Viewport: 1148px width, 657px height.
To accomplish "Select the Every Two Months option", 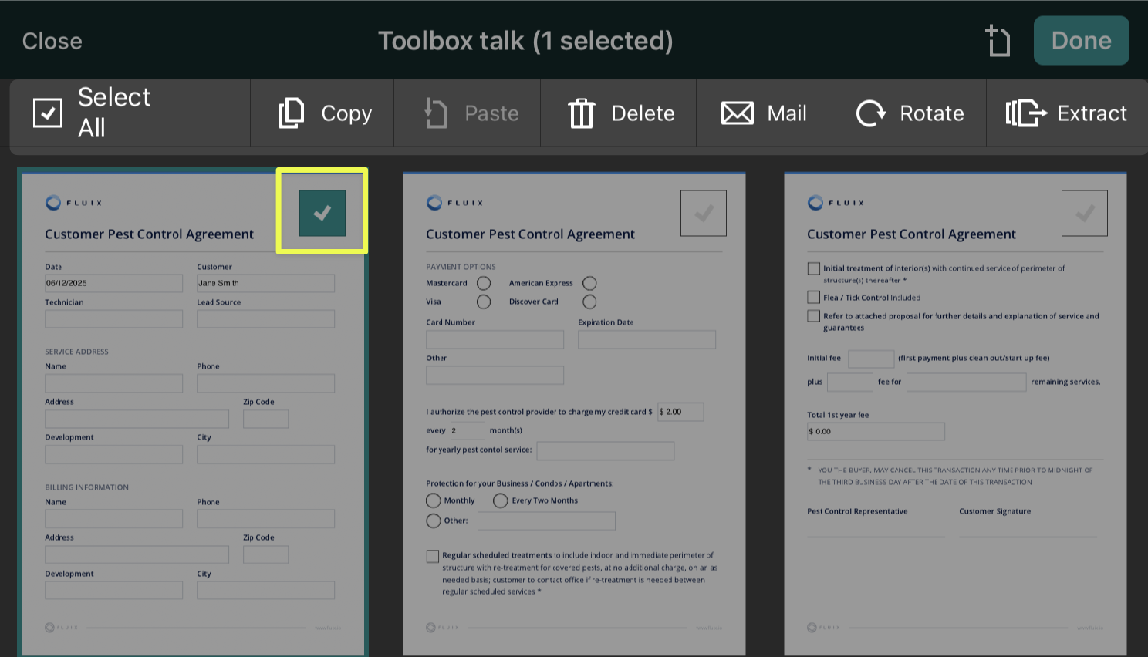I will [x=501, y=501].
